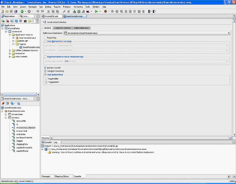Viewport: 236px width, 184px height.
Task: Click the chart-like icon in navigator toolbar
Action: tap(25, 21)
